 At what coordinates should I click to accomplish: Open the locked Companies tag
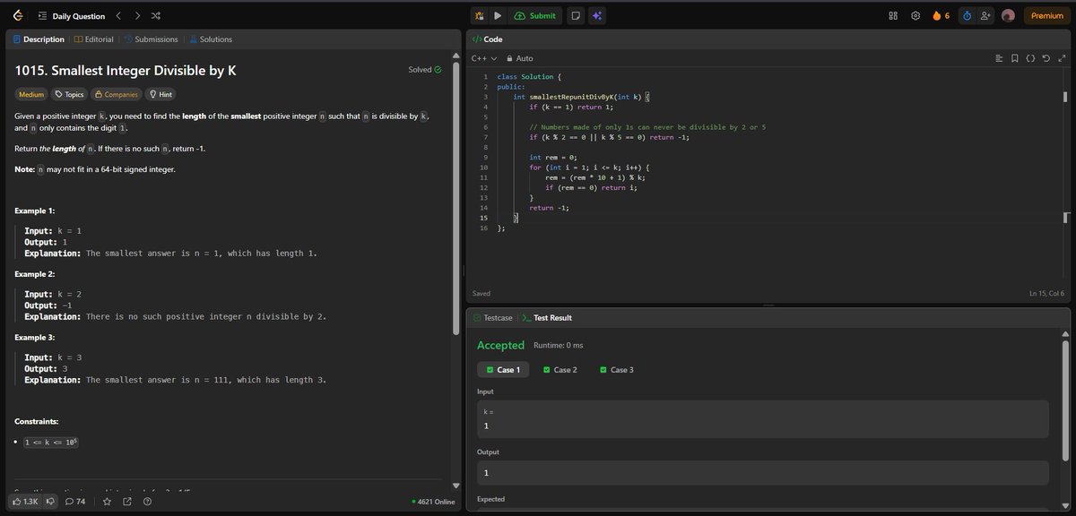click(117, 94)
